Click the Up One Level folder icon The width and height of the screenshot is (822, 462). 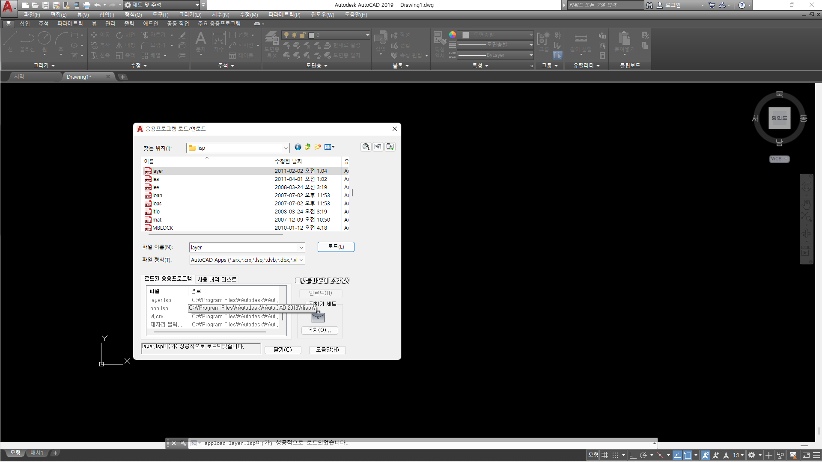[x=308, y=147]
